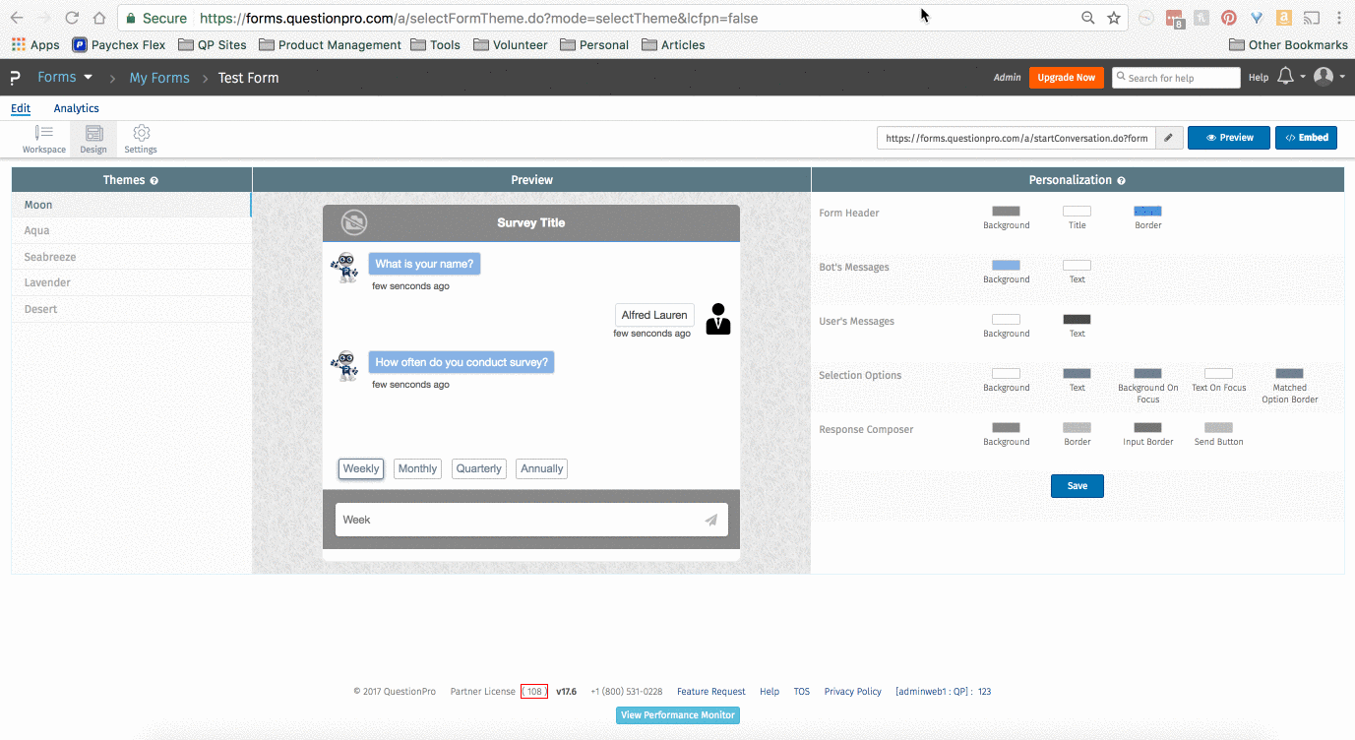Click View Performance Monitor button

[678, 715]
